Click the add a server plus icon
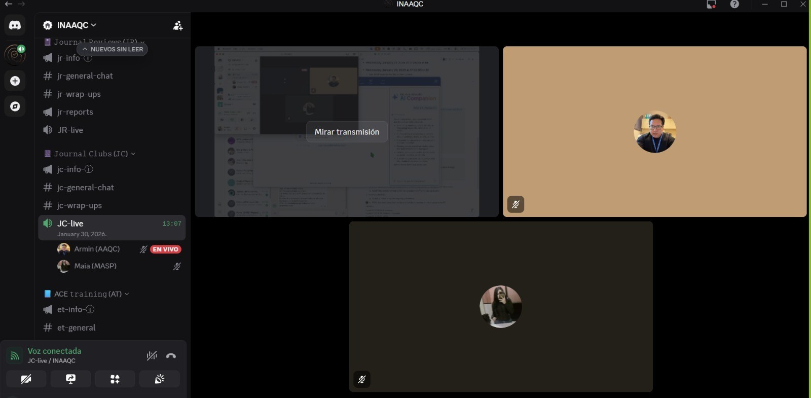This screenshot has width=811, height=398. 15,81
